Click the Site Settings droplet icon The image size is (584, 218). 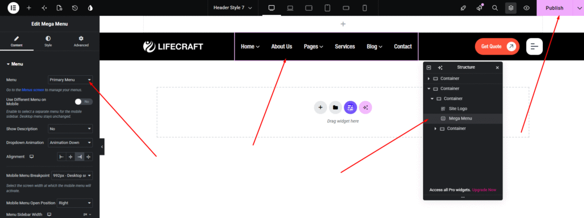coord(90,8)
